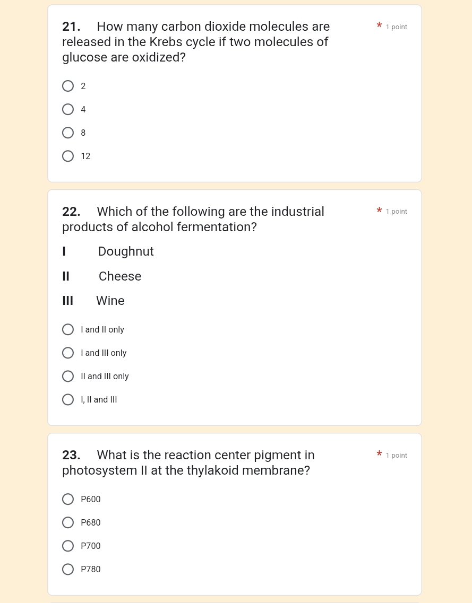Click the "Doughnut" list item in question 22
This screenshot has width=472, height=603.
tap(126, 251)
